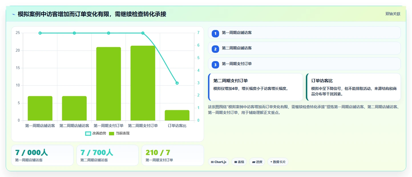Select the 第一周期支付订单 list row
The height and width of the screenshot is (177, 412).
pos(304,64)
